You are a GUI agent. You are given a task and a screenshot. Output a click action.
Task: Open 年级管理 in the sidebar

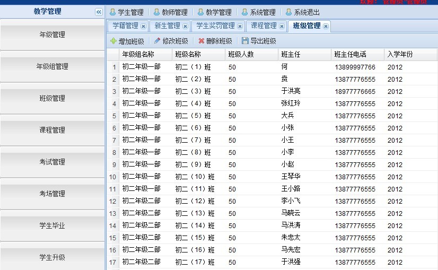pyautogui.click(x=52, y=34)
